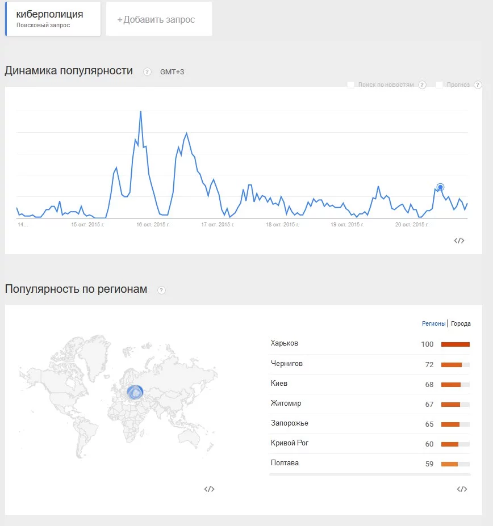Toggle the Прогноз checkbox

coord(440,85)
